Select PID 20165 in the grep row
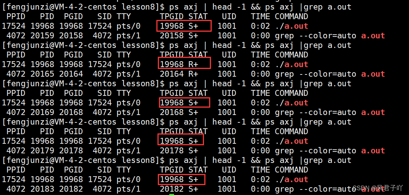 (x=42, y=74)
